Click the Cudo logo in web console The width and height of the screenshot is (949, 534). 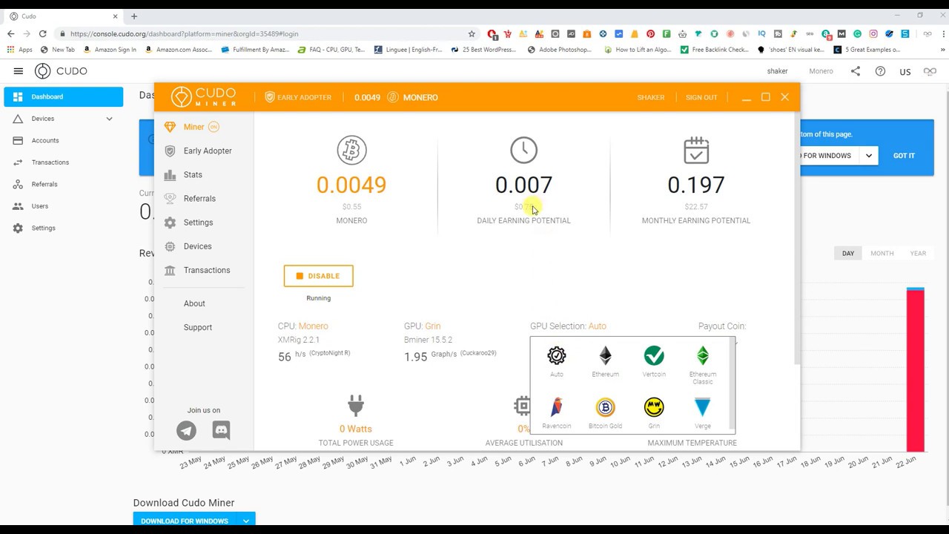tap(61, 71)
